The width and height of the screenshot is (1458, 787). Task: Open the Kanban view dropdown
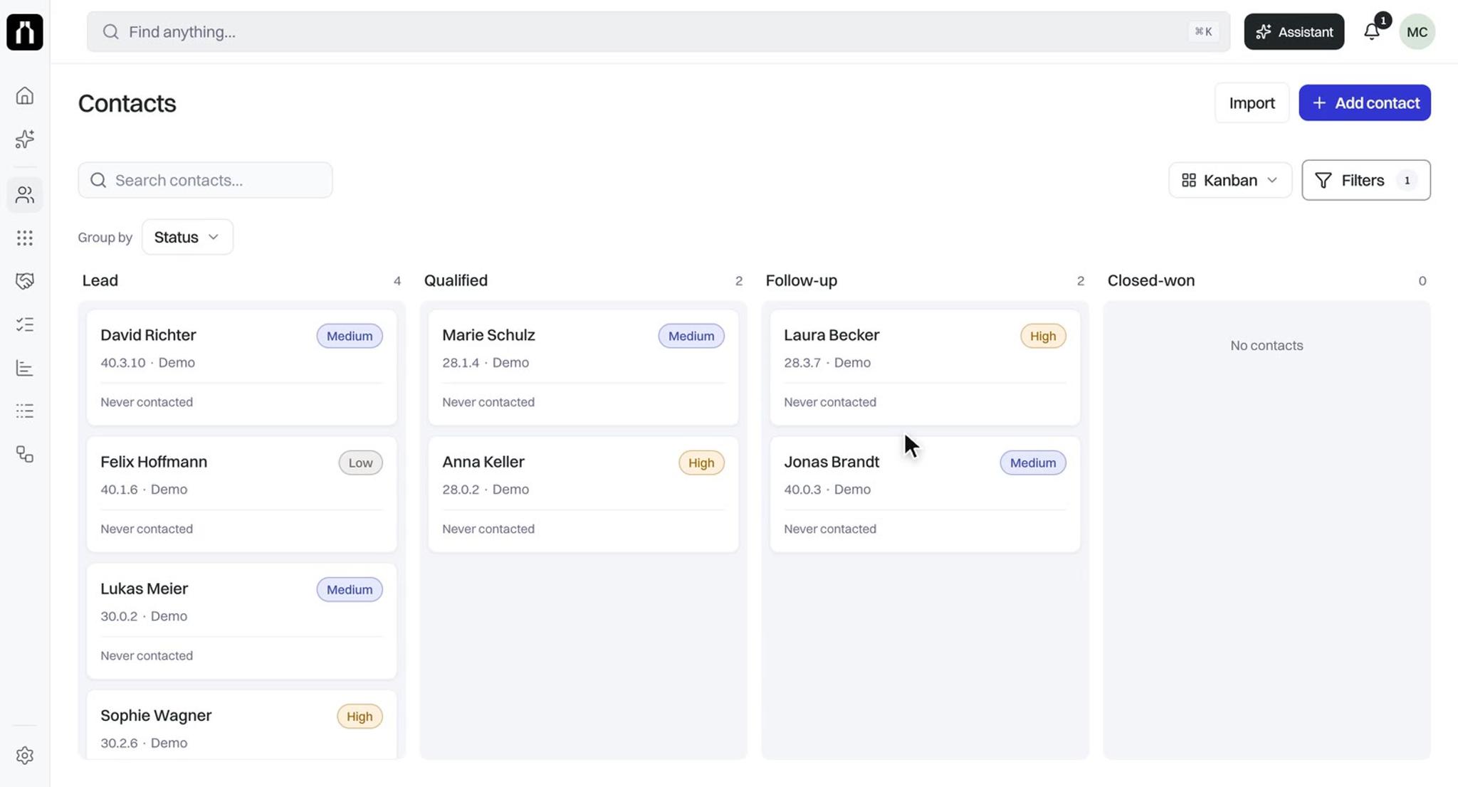point(1229,180)
